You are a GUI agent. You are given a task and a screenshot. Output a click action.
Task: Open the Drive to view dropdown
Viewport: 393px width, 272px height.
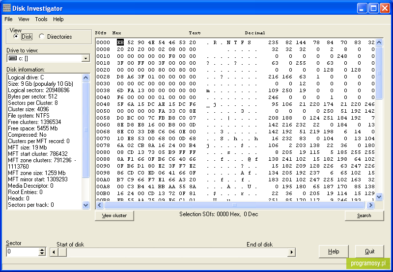pyautogui.click(x=85, y=58)
